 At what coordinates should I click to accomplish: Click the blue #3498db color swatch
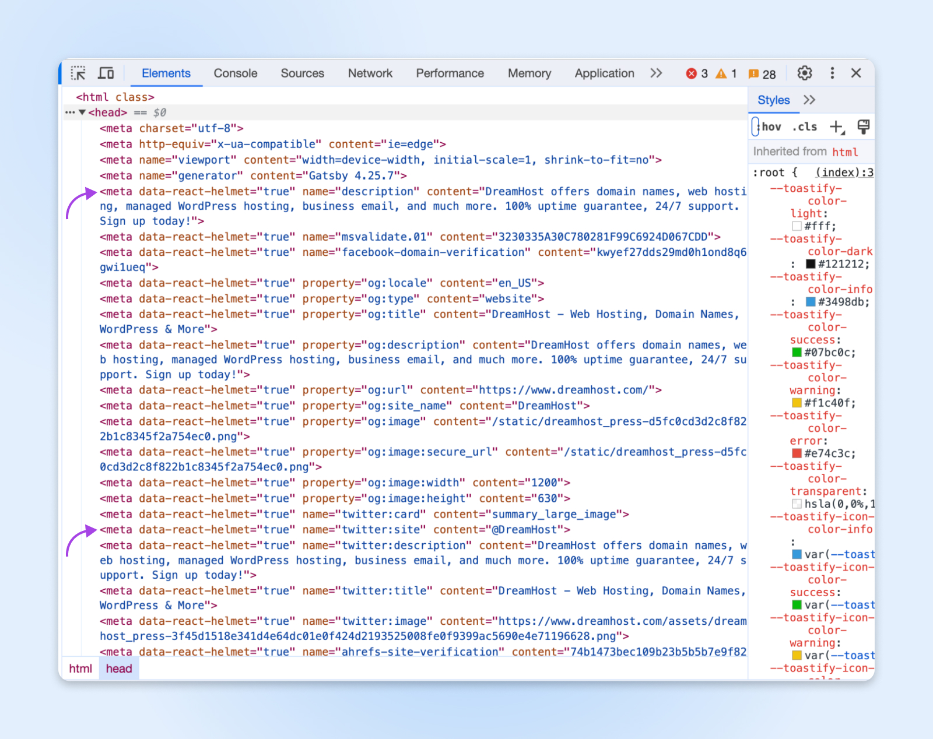(x=810, y=302)
